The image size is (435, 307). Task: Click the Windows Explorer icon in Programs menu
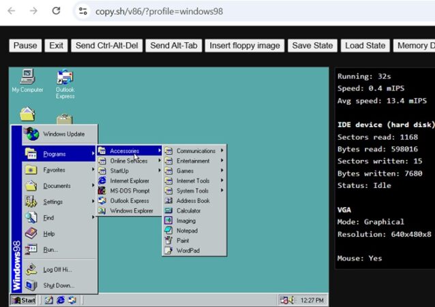102,210
